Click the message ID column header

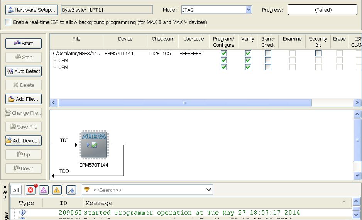click(63, 203)
